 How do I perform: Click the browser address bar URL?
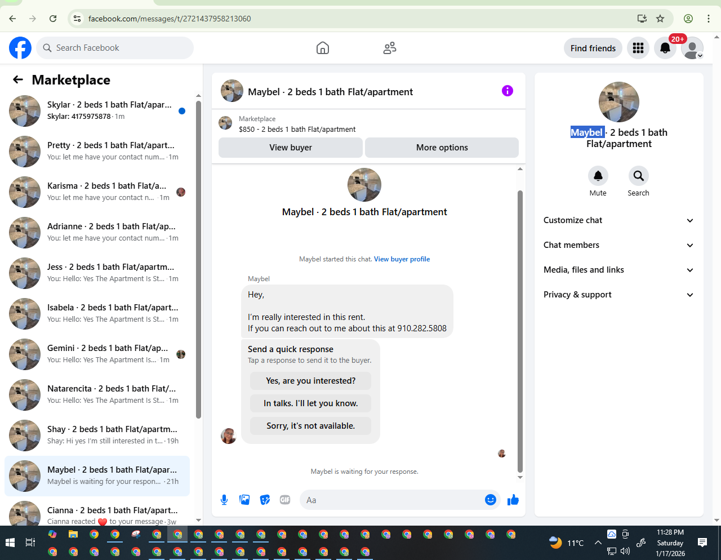[x=170, y=19]
